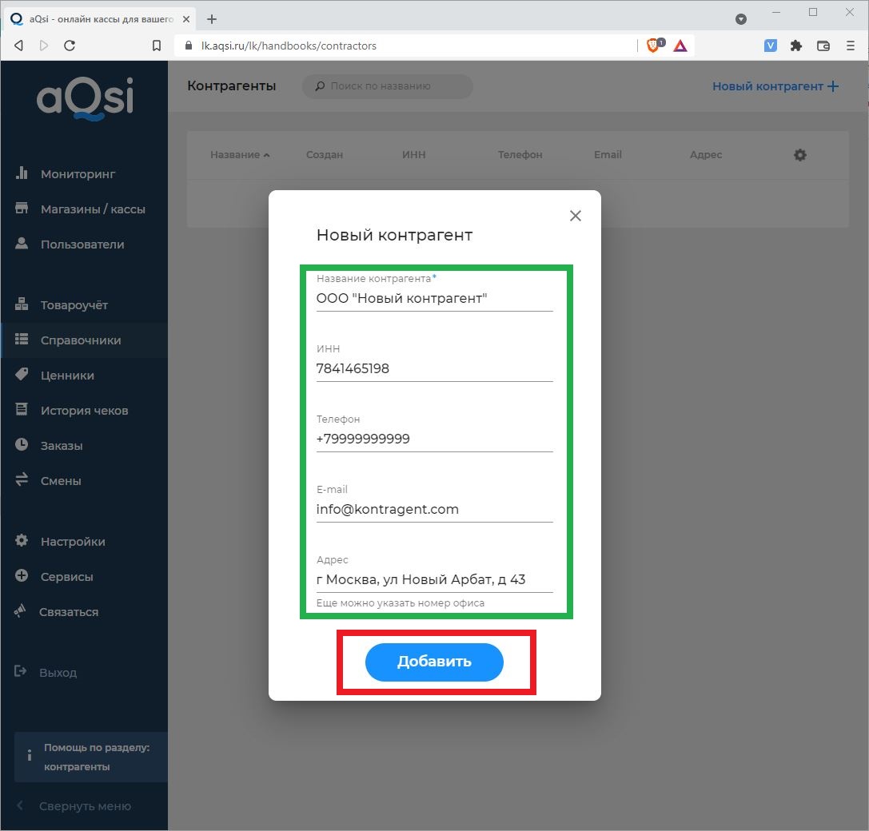Click the Новый контрагент plus link
Viewport: 869px width, 831px height.
[x=775, y=86]
